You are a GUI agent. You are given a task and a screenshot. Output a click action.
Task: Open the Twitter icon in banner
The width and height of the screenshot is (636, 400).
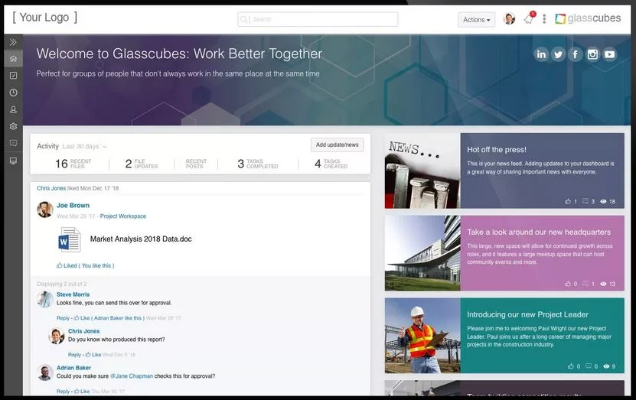point(558,54)
